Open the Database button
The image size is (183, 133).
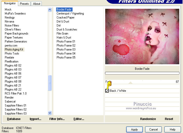[14, 119]
